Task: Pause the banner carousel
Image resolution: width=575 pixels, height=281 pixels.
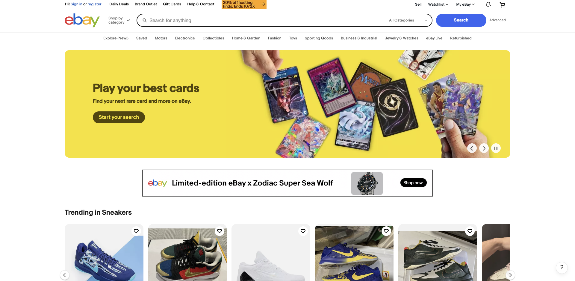Action: click(496, 148)
